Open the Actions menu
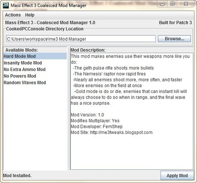 click(13, 15)
